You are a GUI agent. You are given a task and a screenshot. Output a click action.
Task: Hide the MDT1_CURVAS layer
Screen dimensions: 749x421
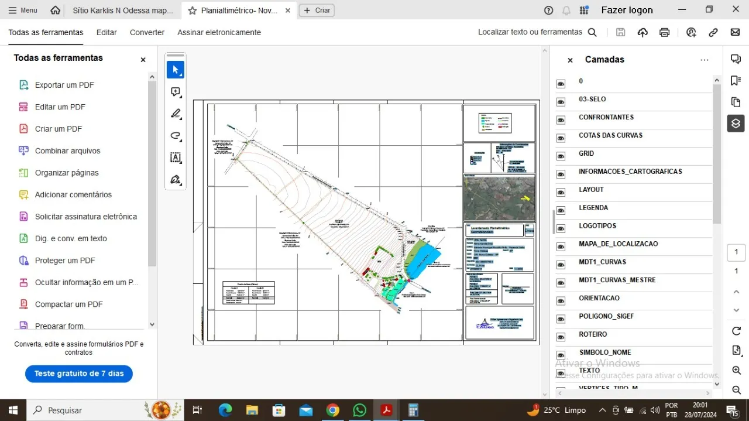561,265
